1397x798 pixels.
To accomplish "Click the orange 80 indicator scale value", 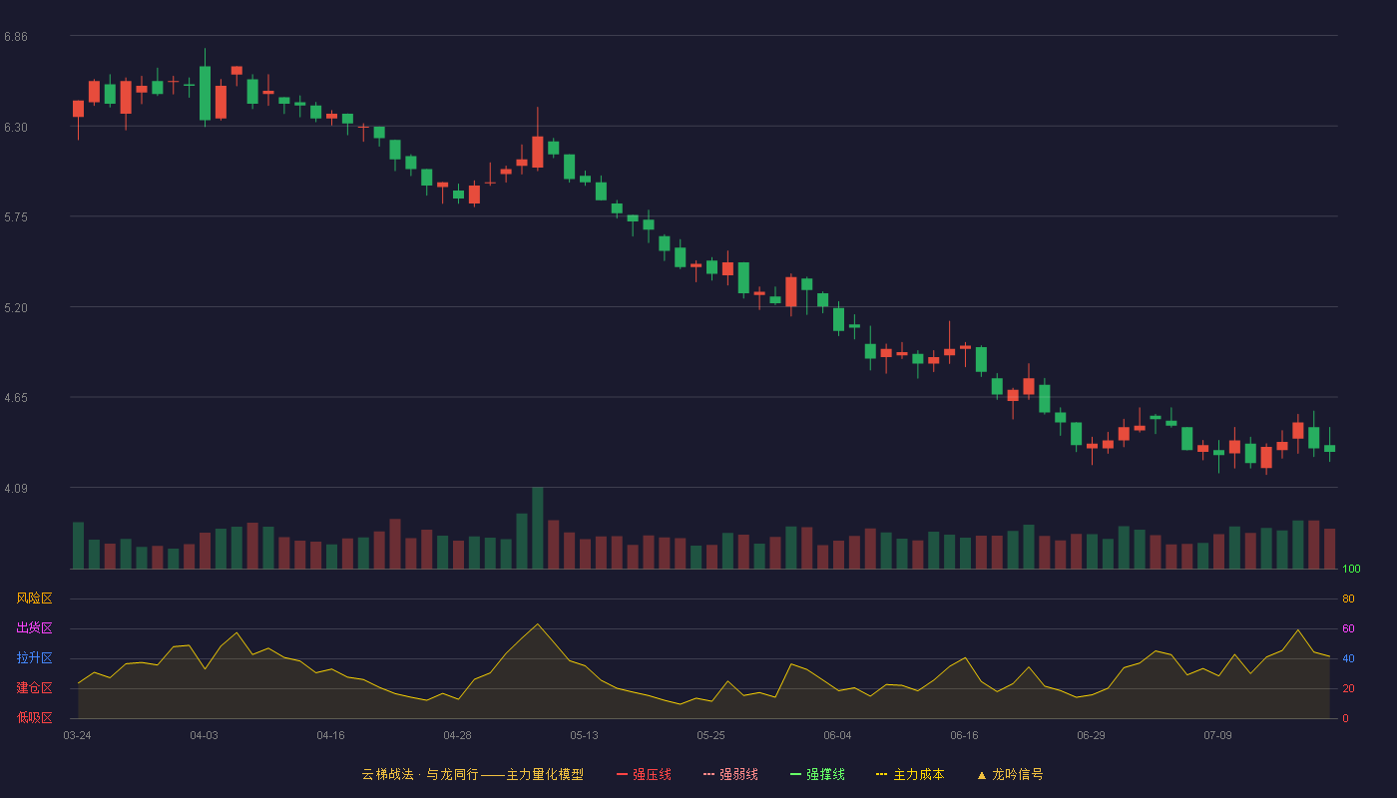I will (x=1348, y=598).
